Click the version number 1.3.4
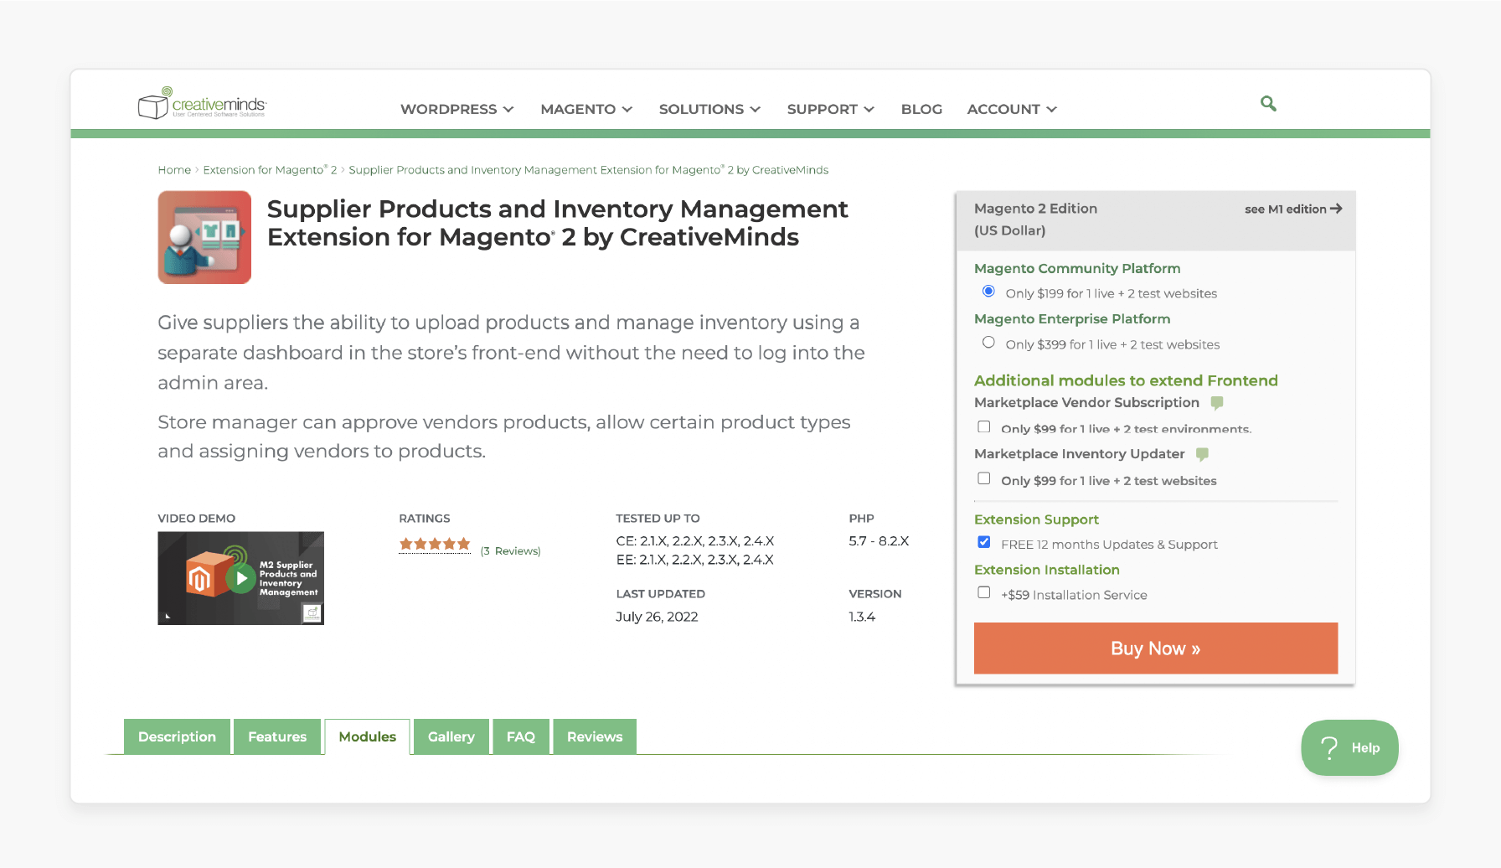Viewport: 1501px width, 868px height. 862,617
